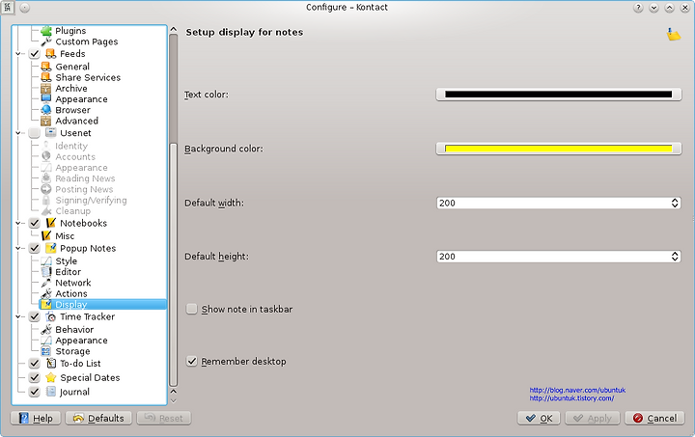The width and height of the screenshot is (695, 437).
Task: Select the Actions icon under Popup Notes
Action: 46,293
